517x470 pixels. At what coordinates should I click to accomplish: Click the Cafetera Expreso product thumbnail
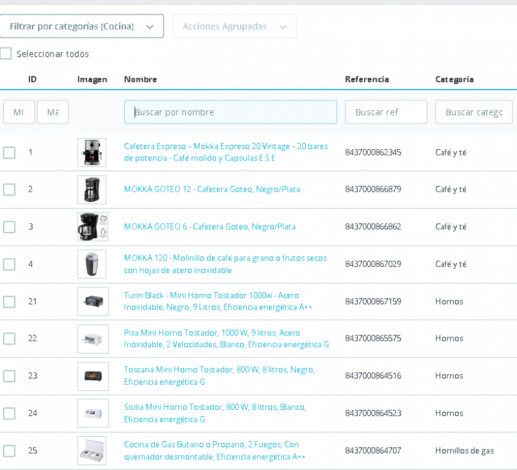91,152
